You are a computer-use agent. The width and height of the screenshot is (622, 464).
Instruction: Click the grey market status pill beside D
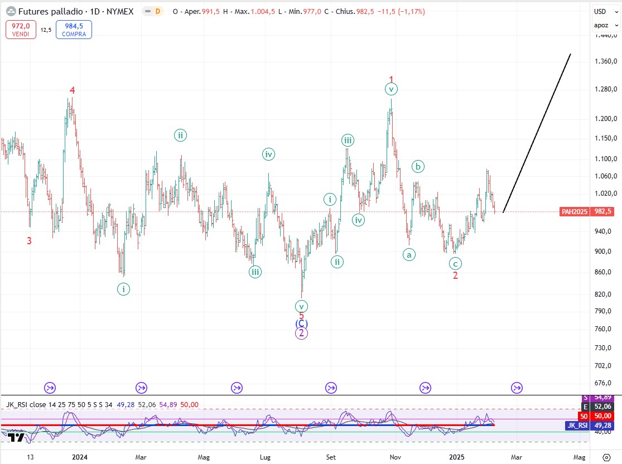(x=148, y=12)
